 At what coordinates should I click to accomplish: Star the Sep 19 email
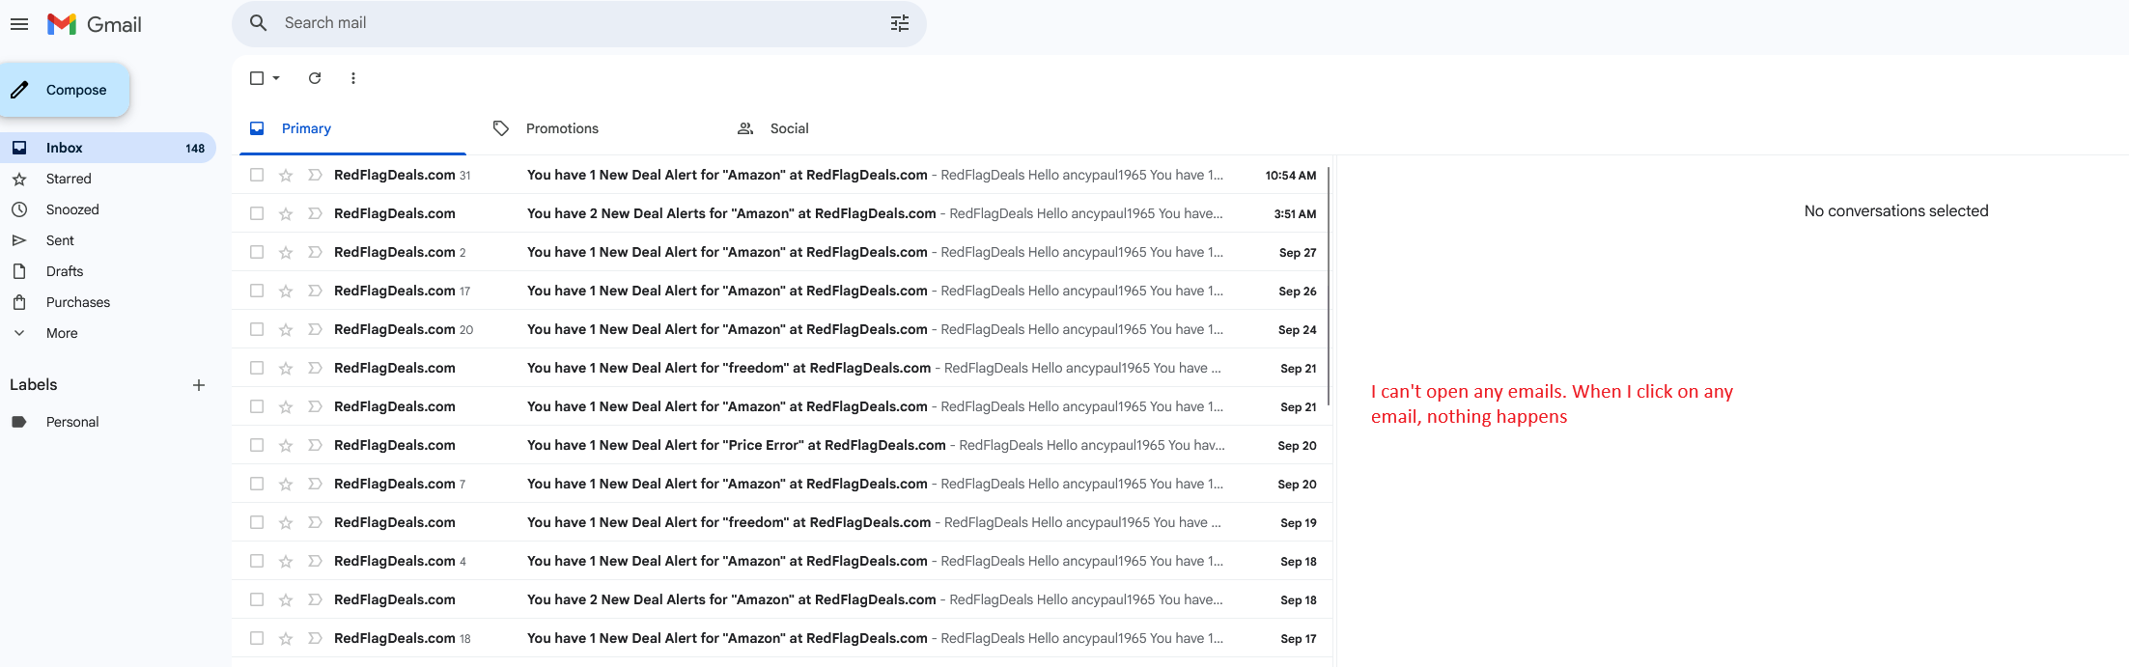click(x=286, y=522)
